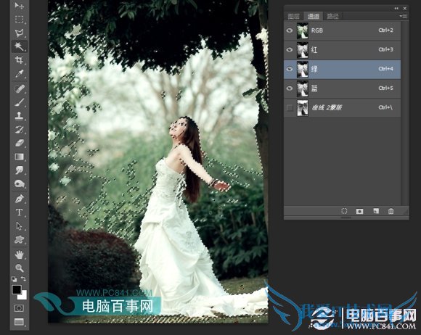Select the 蓝 channel row
This screenshot has width=421, height=335.
coord(343,88)
